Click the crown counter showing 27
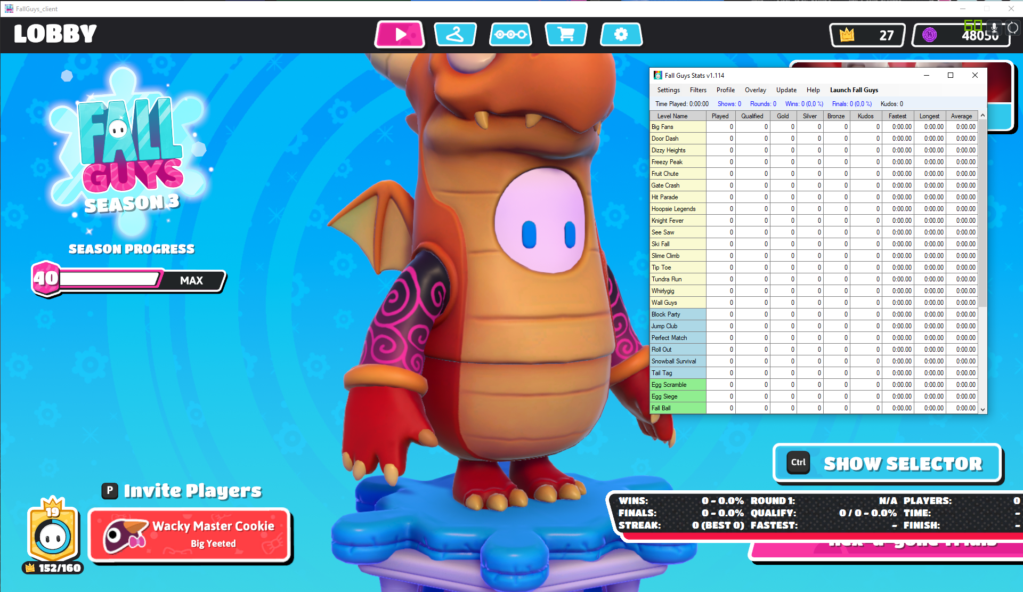Viewport: 1023px width, 592px height. pos(866,35)
